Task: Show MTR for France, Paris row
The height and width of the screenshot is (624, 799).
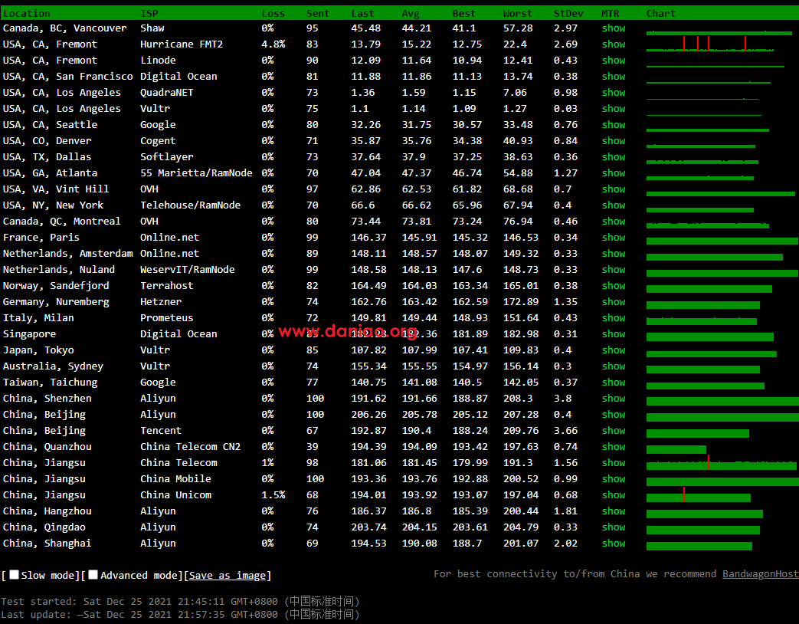Action: 614,237
